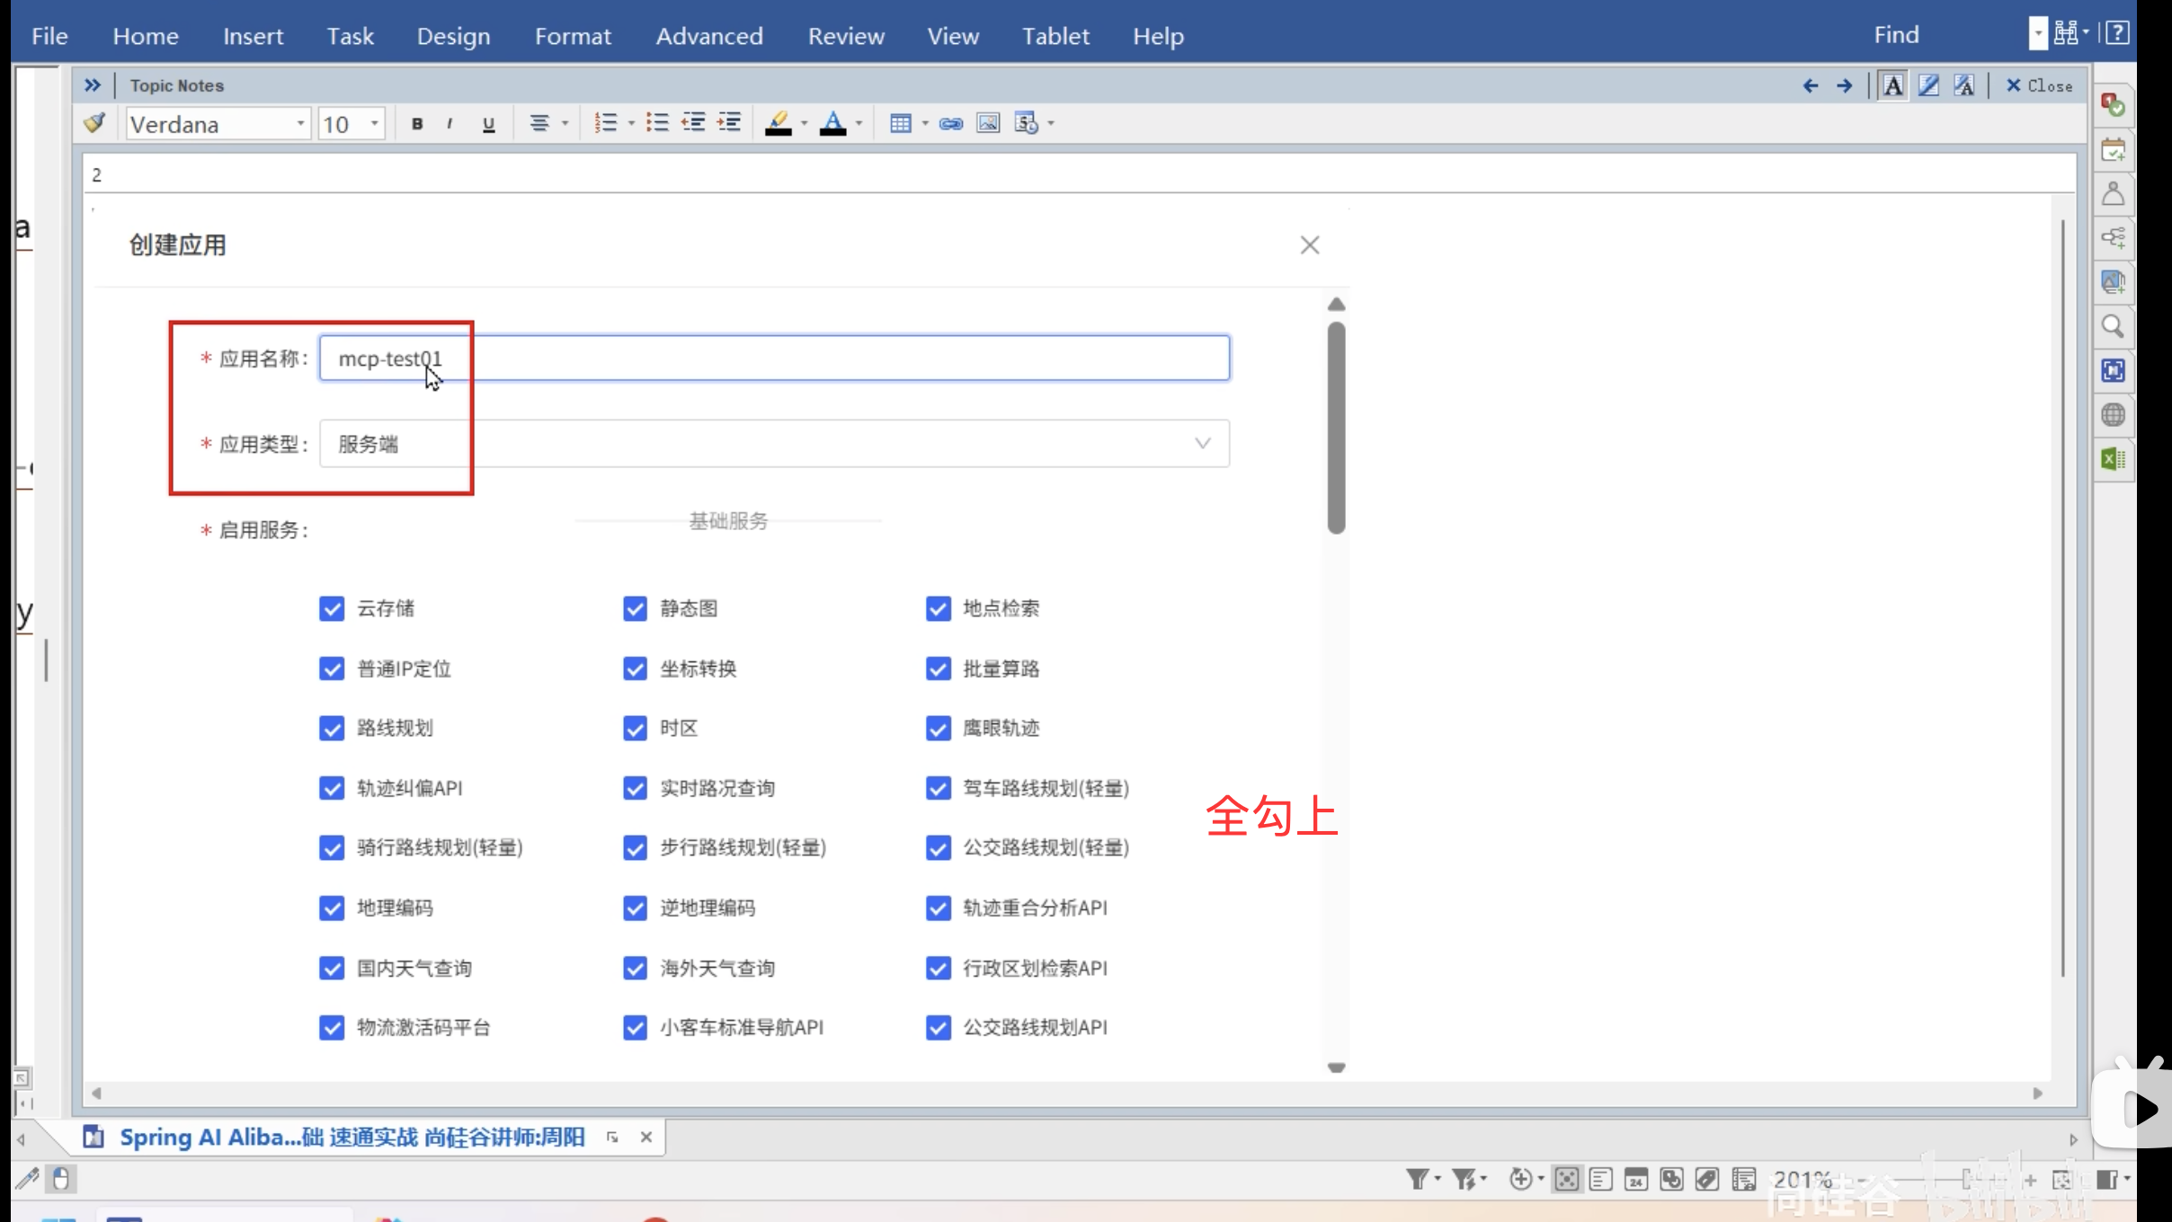Open the highlight color dropdown arrow

click(x=804, y=124)
